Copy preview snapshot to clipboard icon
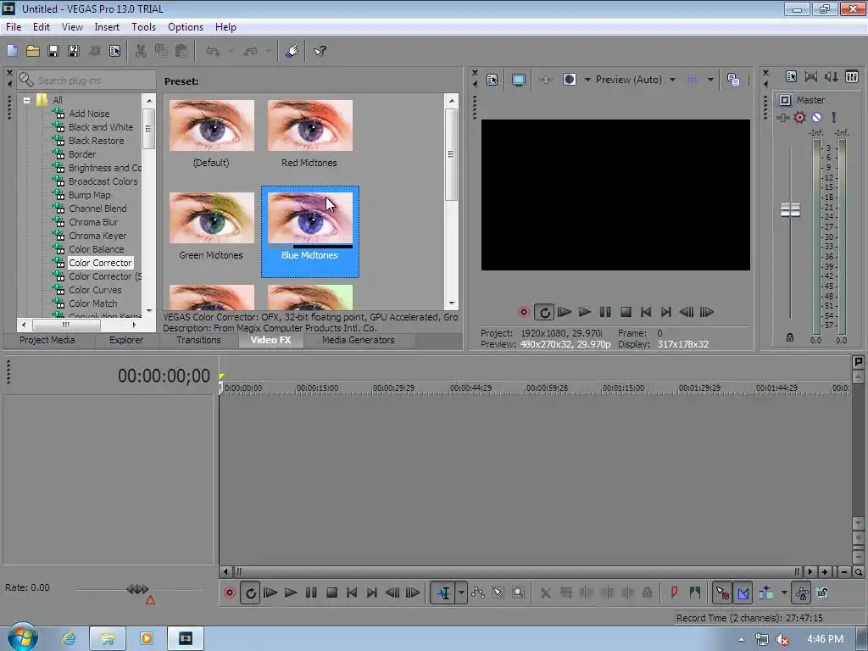Image resolution: width=868 pixels, height=651 pixels. tap(733, 80)
